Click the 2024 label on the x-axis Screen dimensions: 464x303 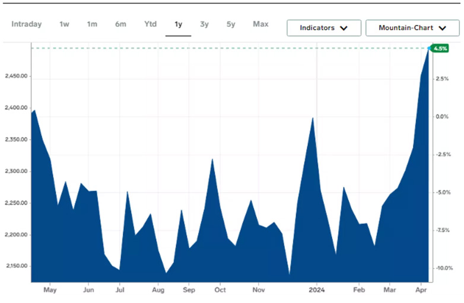(317, 291)
